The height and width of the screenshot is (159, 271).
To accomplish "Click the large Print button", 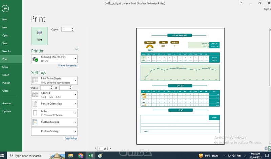I will point(39,36).
